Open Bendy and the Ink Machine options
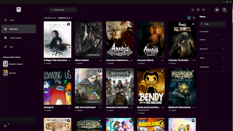This screenshot has height=131, width=233. point(163,107)
